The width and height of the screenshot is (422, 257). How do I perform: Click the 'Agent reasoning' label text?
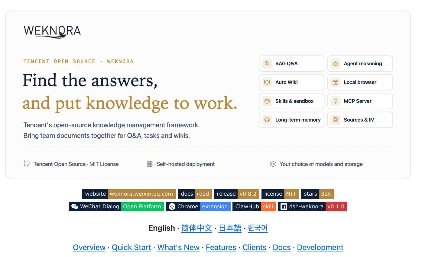pos(363,63)
